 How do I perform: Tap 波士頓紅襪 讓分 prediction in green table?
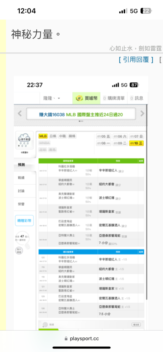tap(110, 198)
